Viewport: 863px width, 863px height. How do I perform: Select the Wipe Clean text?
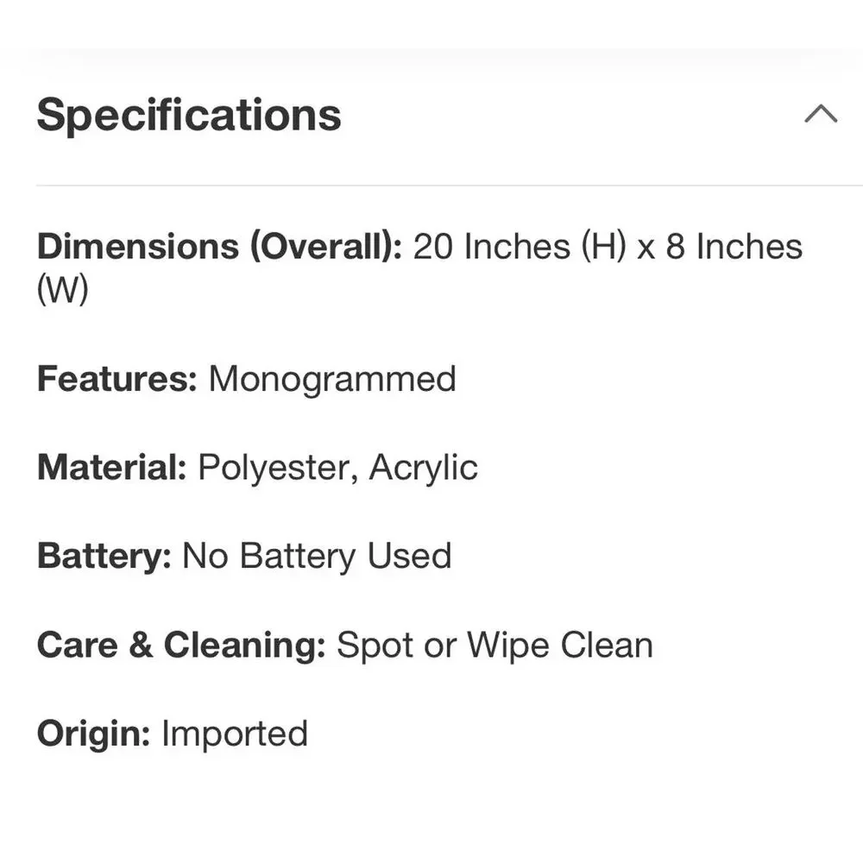pyautogui.click(x=560, y=646)
